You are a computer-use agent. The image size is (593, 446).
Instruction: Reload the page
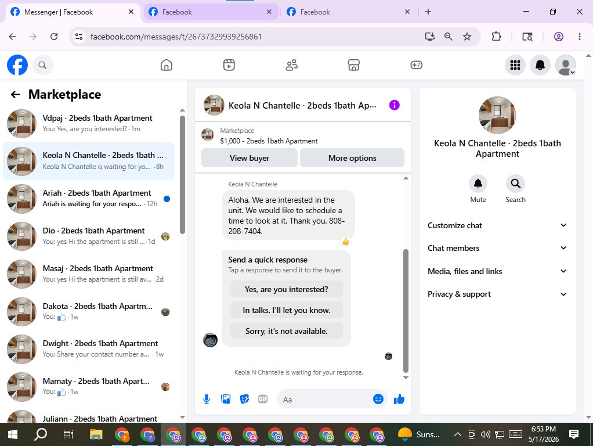pyautogui.click(x=54, y=37)
